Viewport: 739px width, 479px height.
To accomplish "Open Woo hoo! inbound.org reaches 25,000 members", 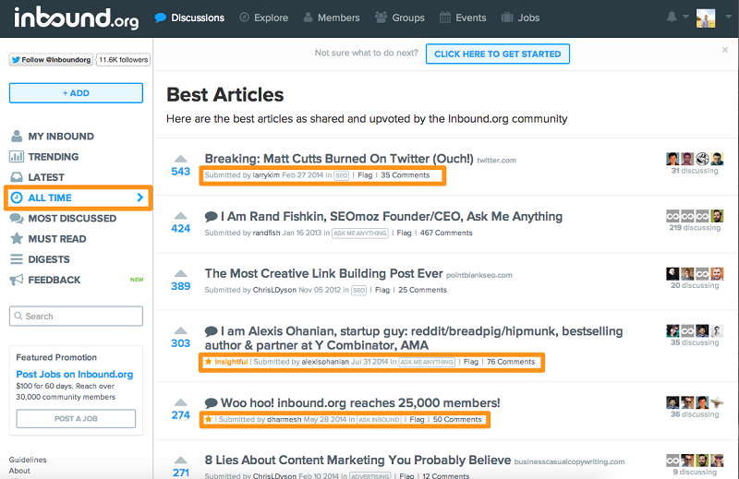I will click(360, 403).
